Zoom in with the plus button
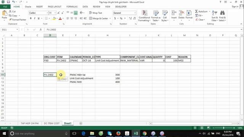The height and width of the screenshot is (137, 244). point(234,128)
